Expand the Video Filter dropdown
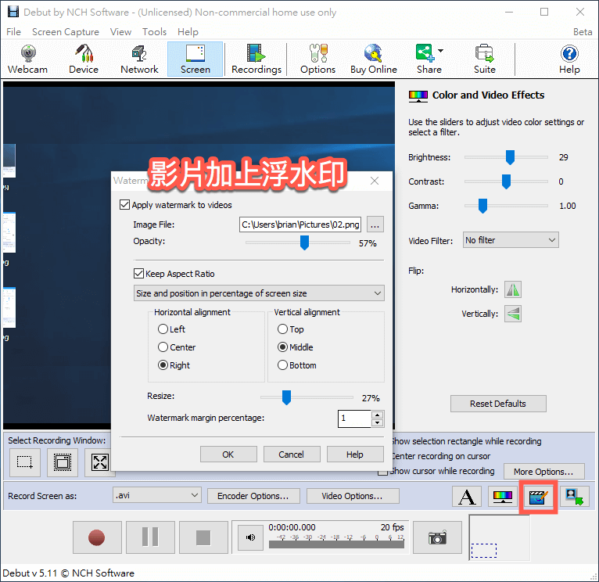Viewport: 599px width, 582px height. (x=511, y=240)
